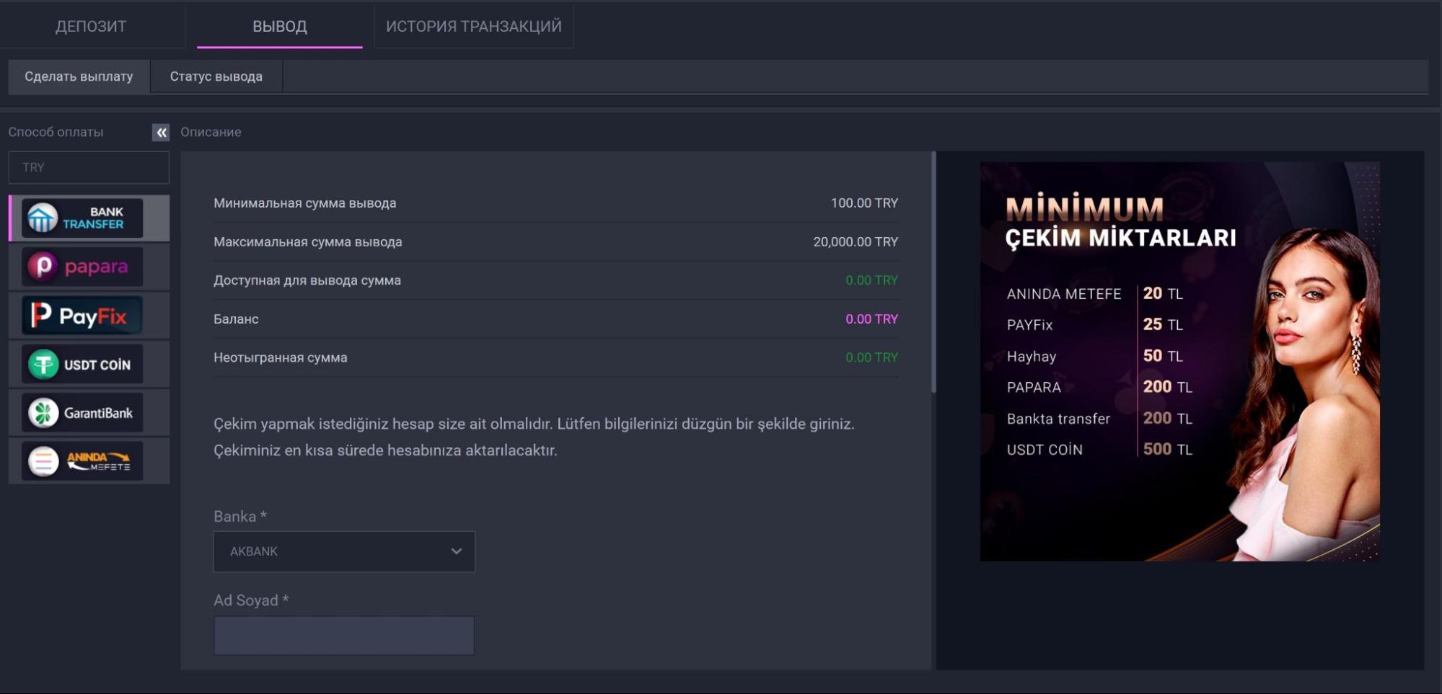Viewport: 1442px width, 694px height.
Task: Click the description panel scrollbar
Action: coord(933,272)
